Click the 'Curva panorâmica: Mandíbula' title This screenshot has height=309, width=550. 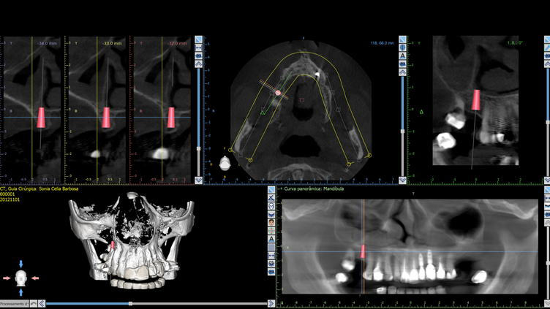pyautogui.click(x=314, y=188)
